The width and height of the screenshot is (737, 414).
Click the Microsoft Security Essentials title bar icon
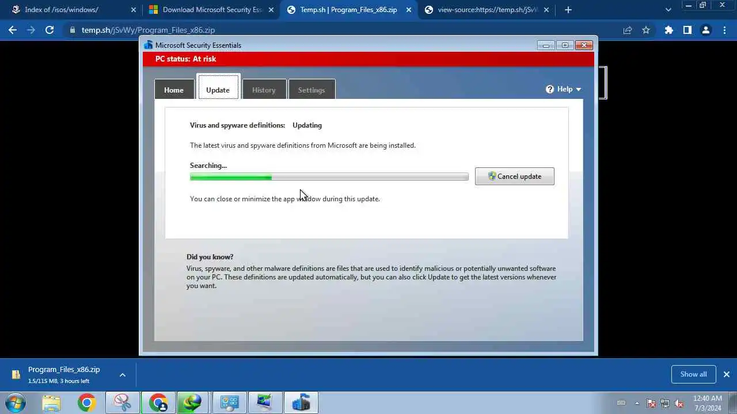coord(149,45)
